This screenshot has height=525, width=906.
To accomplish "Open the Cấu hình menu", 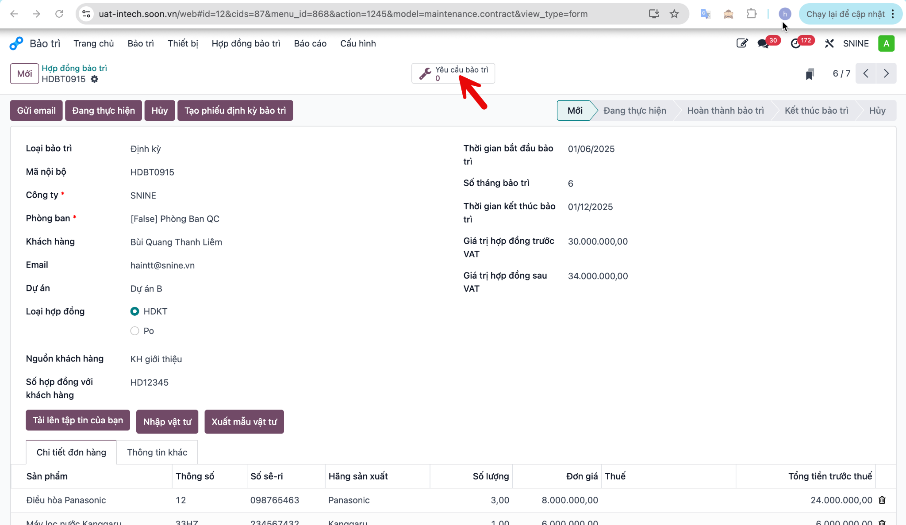I will click(x=358, y=43).
